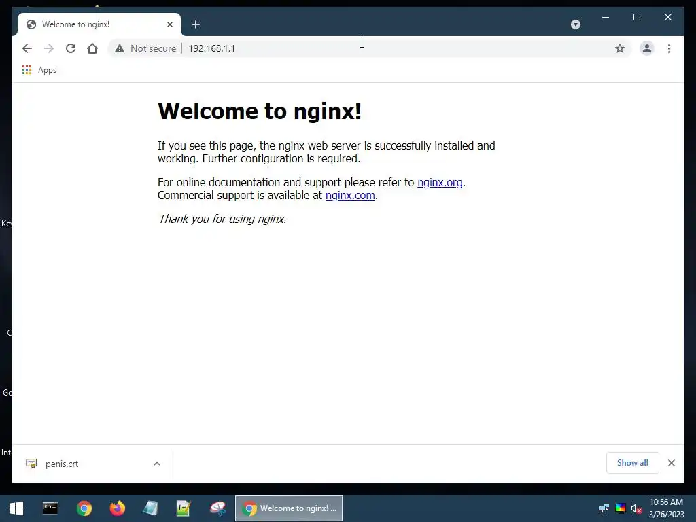Minimize the Chrome window

(606, 17)
